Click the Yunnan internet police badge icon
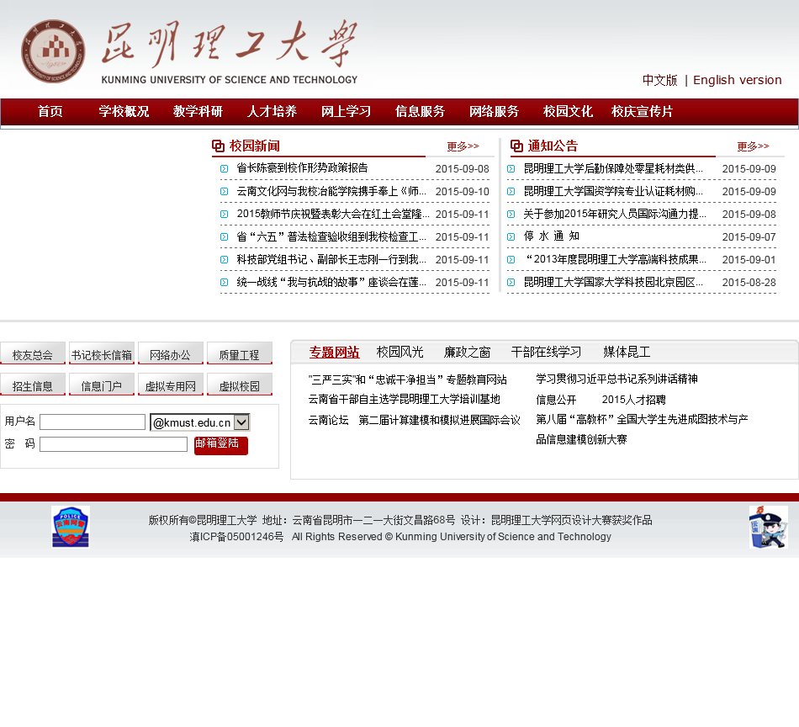 (x=71, y=527)
